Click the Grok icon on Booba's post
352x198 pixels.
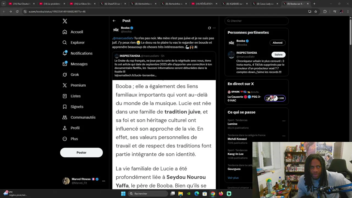209,28
